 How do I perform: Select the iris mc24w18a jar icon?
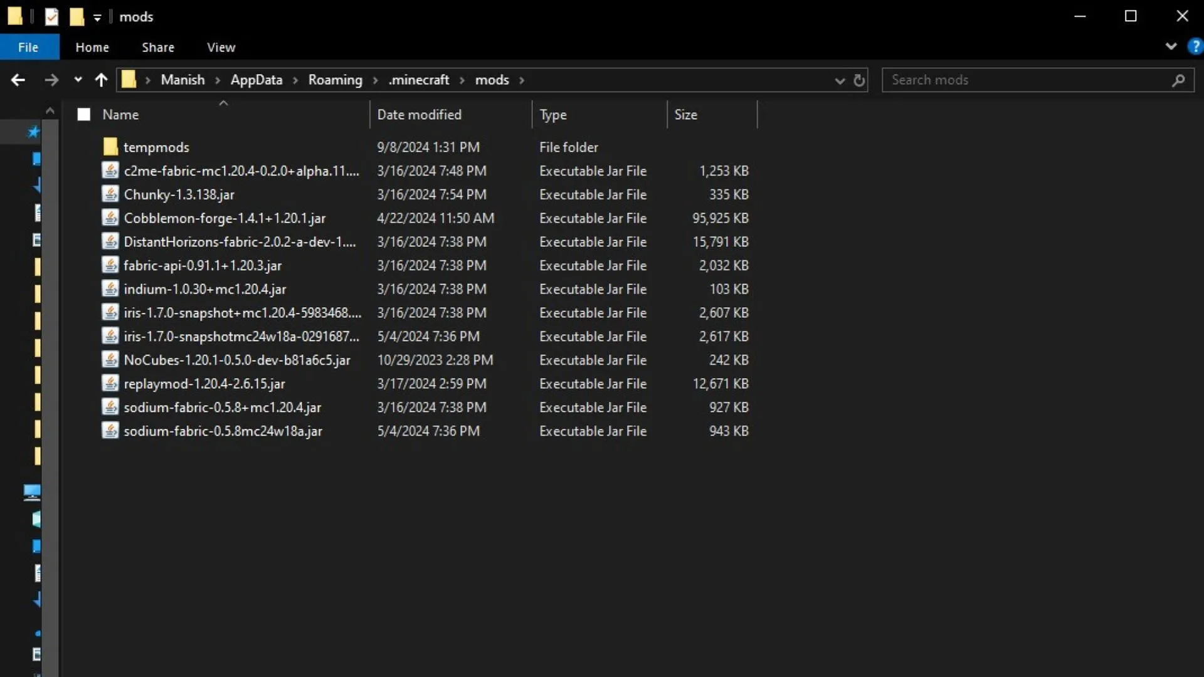pyautogui.click(x=110, y=336)
